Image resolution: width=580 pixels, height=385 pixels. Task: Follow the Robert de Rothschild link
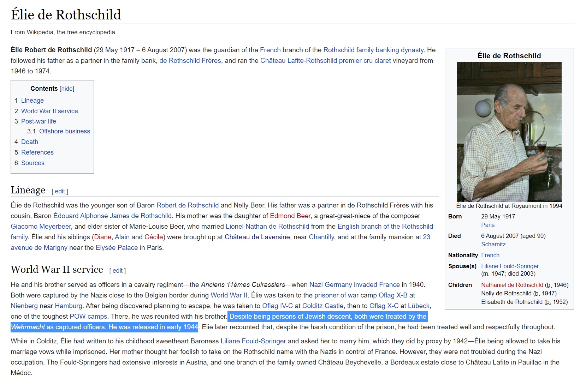click(x=188, y=205)
